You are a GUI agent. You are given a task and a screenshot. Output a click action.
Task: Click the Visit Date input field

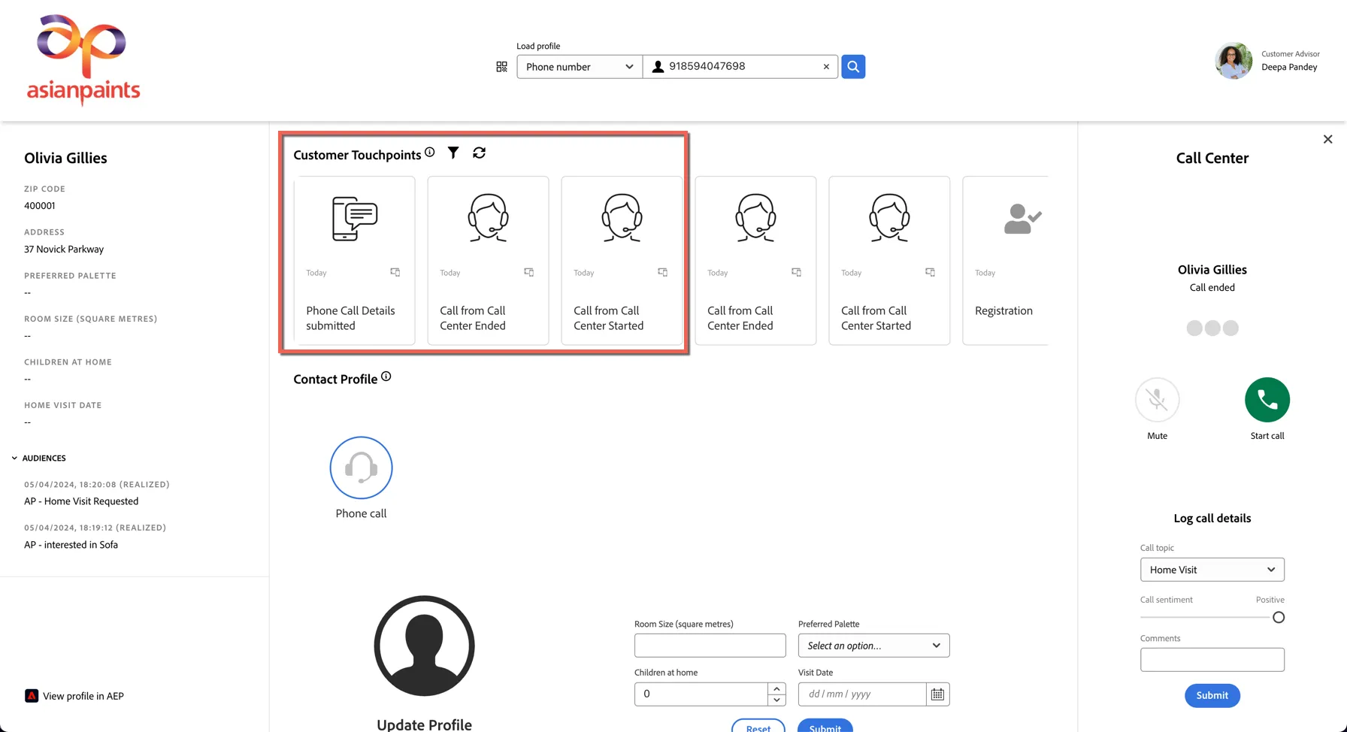862,694
